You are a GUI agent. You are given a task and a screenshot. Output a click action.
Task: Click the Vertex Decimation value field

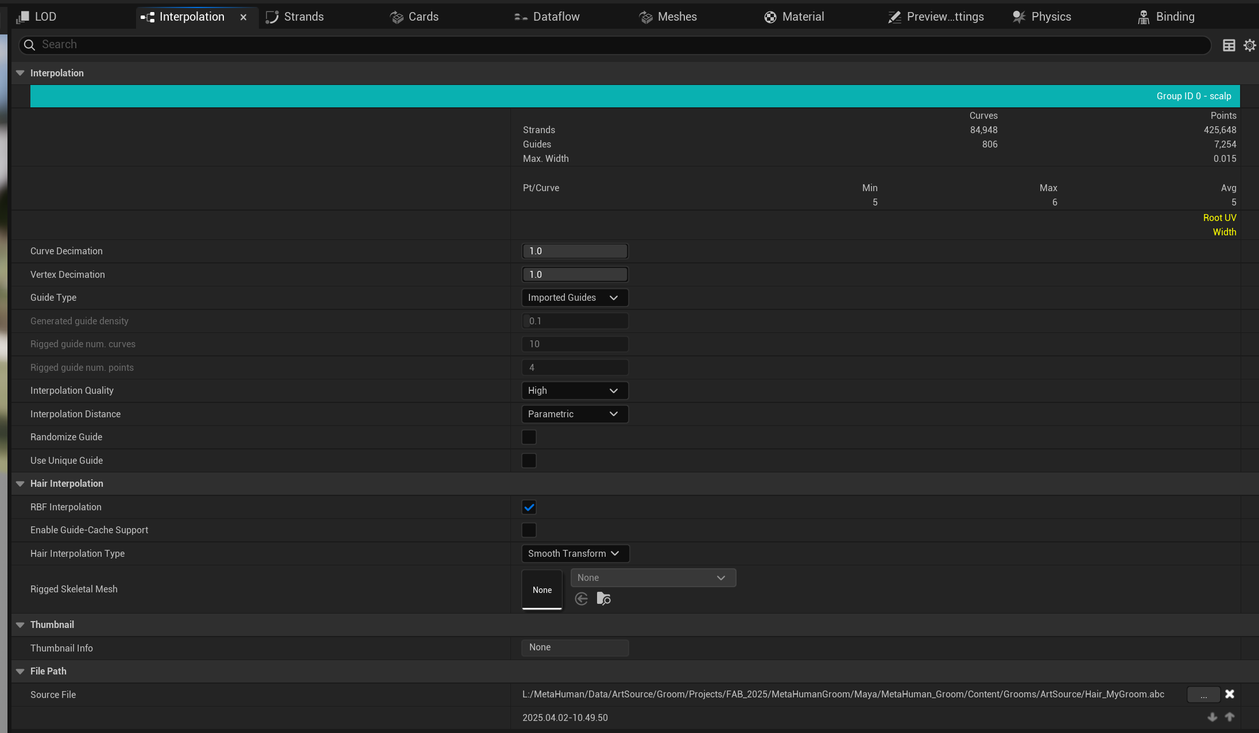pos(575,274)
